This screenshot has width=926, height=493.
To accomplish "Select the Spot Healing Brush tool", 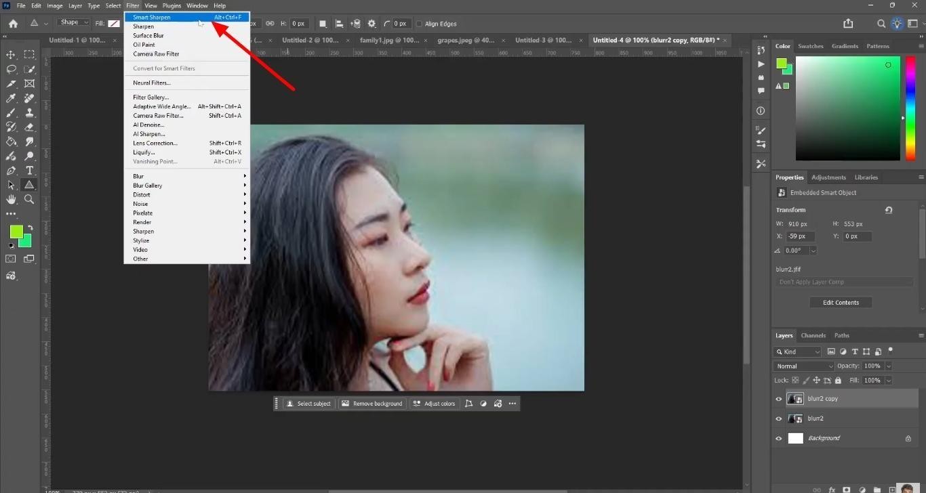I will 29,98.
